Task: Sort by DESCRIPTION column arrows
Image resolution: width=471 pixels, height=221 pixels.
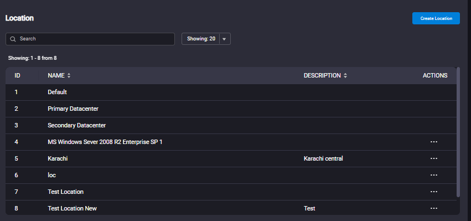Action: [345, 76]
